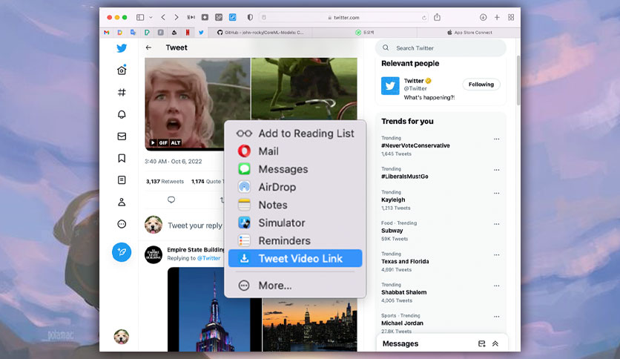The height and width of the screenshot is (359, 620).
Task: Open options for Shabbat Shalom trend
Action: point(497,286)
